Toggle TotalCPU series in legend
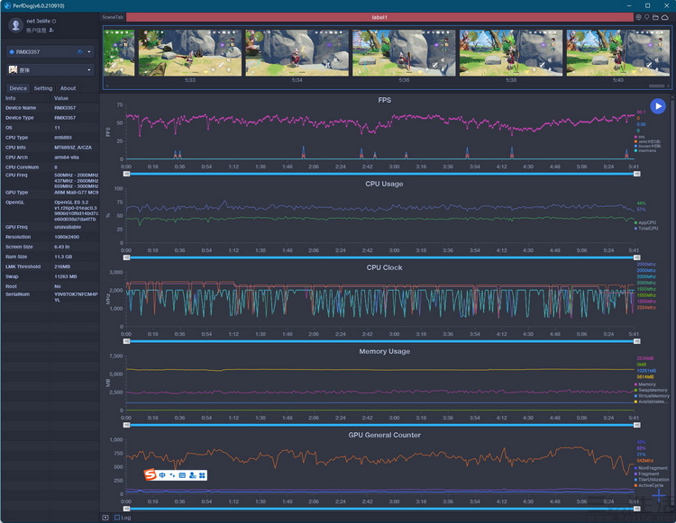 click(646, 228)
